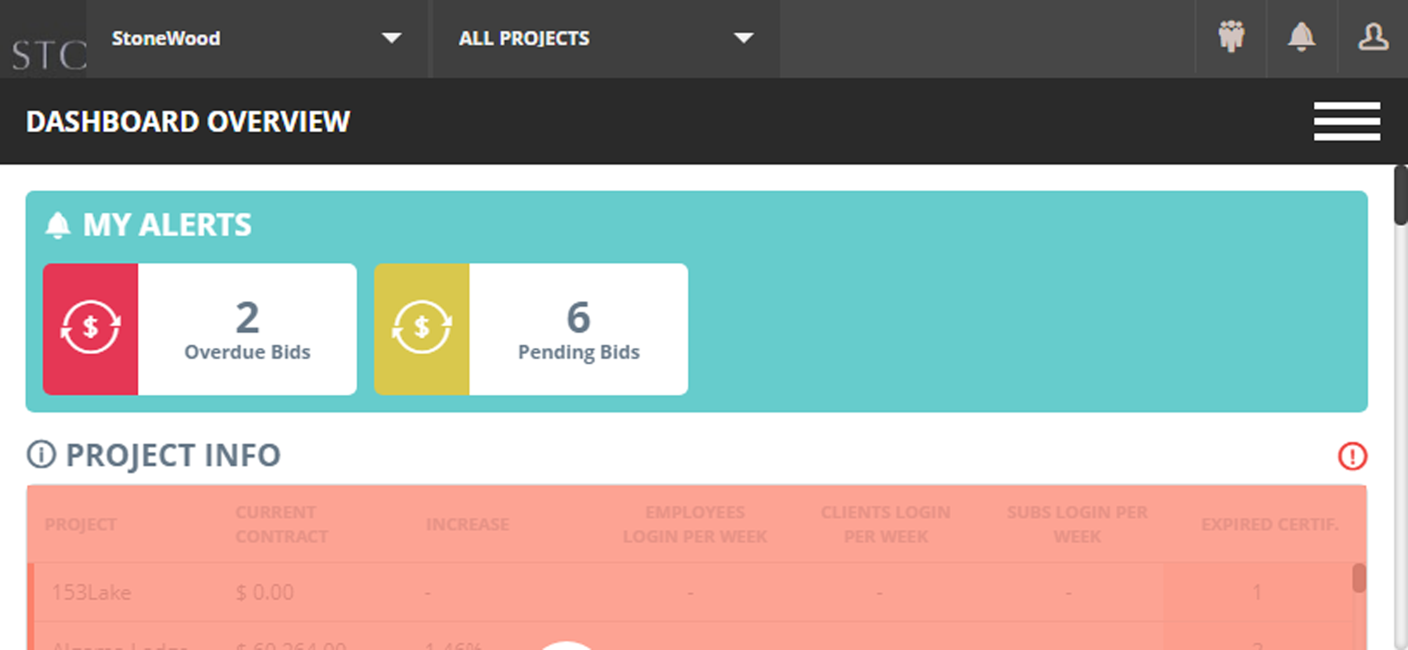Viewport: 1408px width, 650px height.
Task: Click the EXPIRED CERTIF. column header
Action: pos(1269,524)
